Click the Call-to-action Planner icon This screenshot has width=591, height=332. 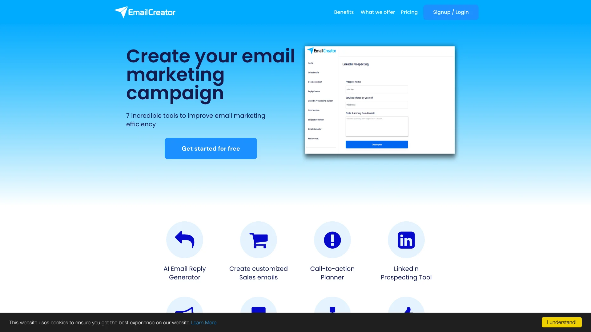pyautogui.click(x=332, y=239)
